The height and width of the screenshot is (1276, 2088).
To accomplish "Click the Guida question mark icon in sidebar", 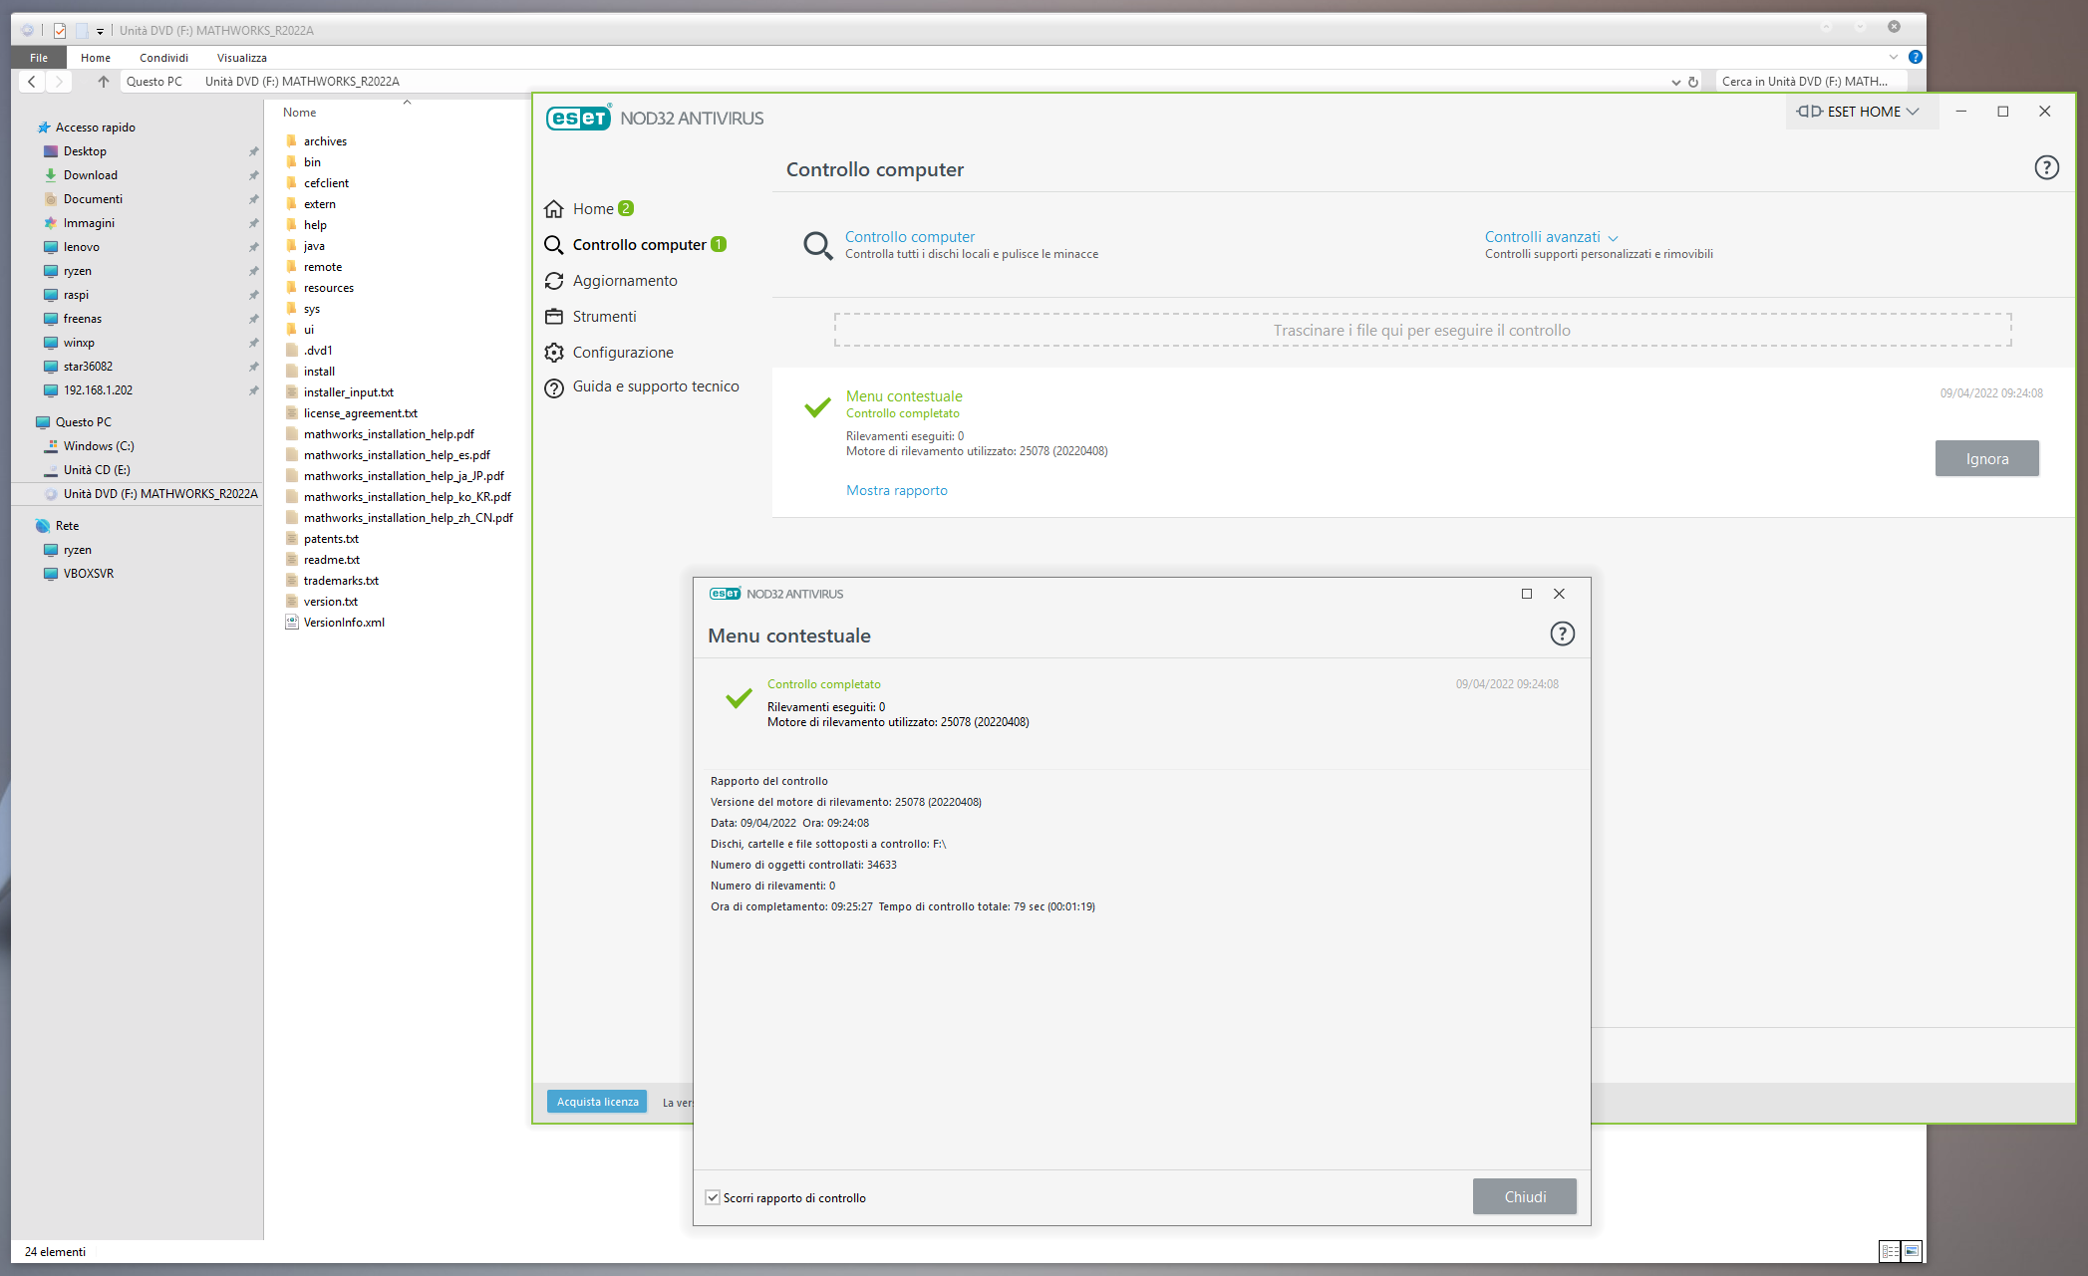I will [x=554, y=387].
